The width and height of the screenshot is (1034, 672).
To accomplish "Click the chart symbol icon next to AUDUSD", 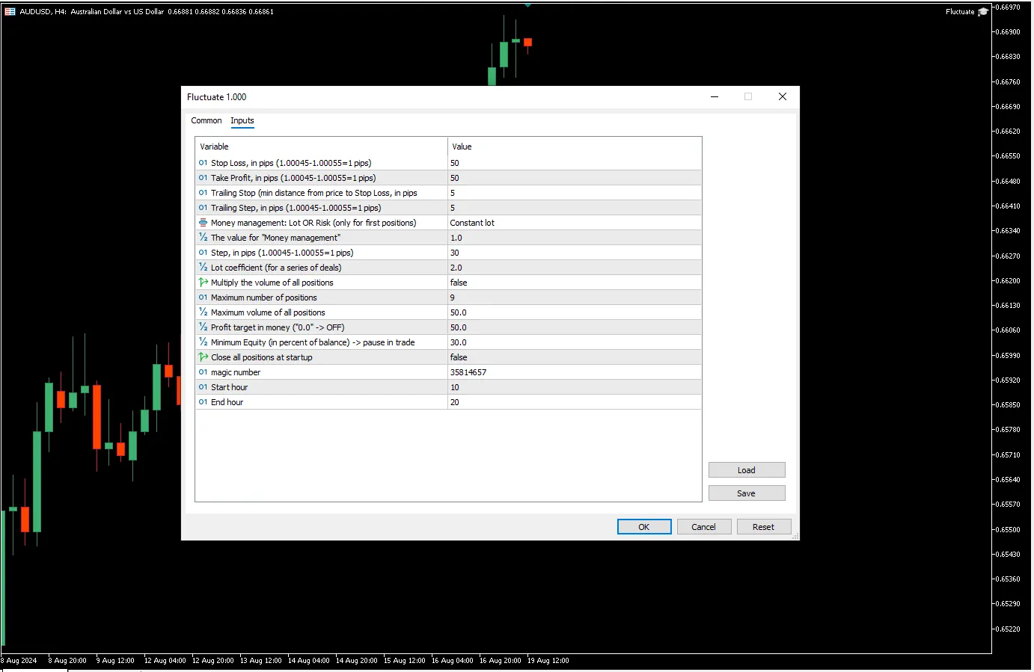I will (x=10, y=12).
